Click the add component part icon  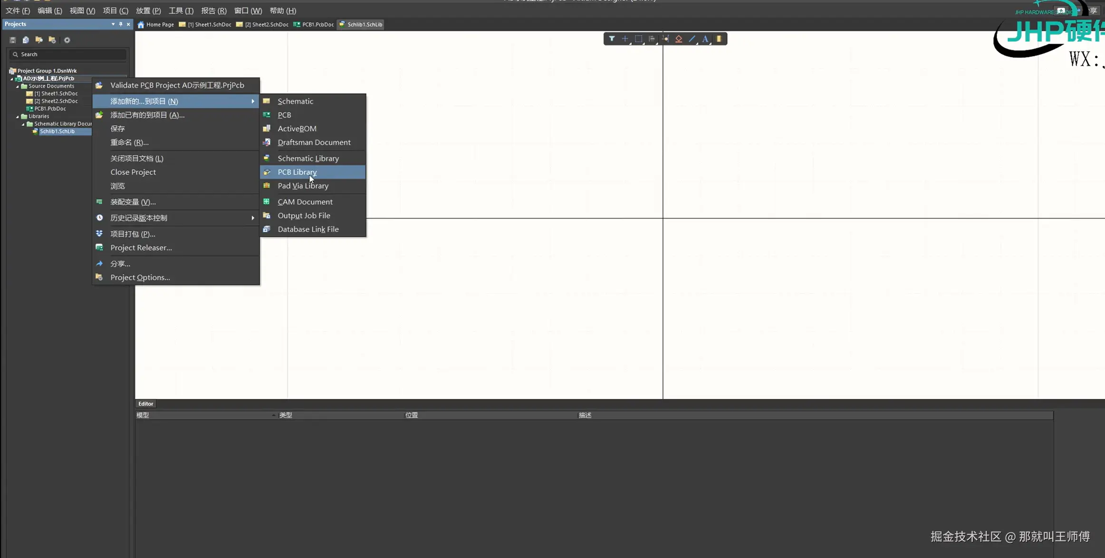click(x=719, y=38)
